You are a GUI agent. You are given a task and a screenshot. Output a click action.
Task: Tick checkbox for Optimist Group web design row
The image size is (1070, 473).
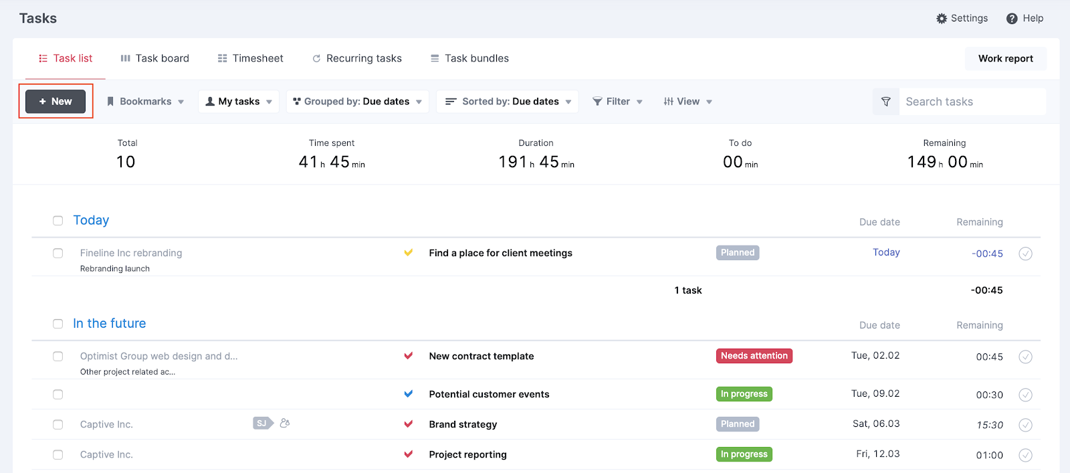tap(58, 357)
